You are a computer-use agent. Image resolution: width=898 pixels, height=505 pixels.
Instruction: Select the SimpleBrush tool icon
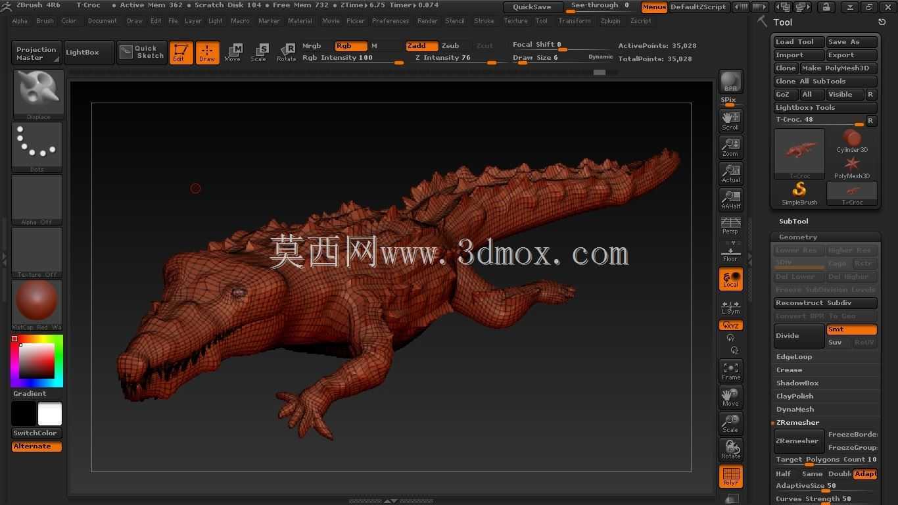[x=799, y=193]
